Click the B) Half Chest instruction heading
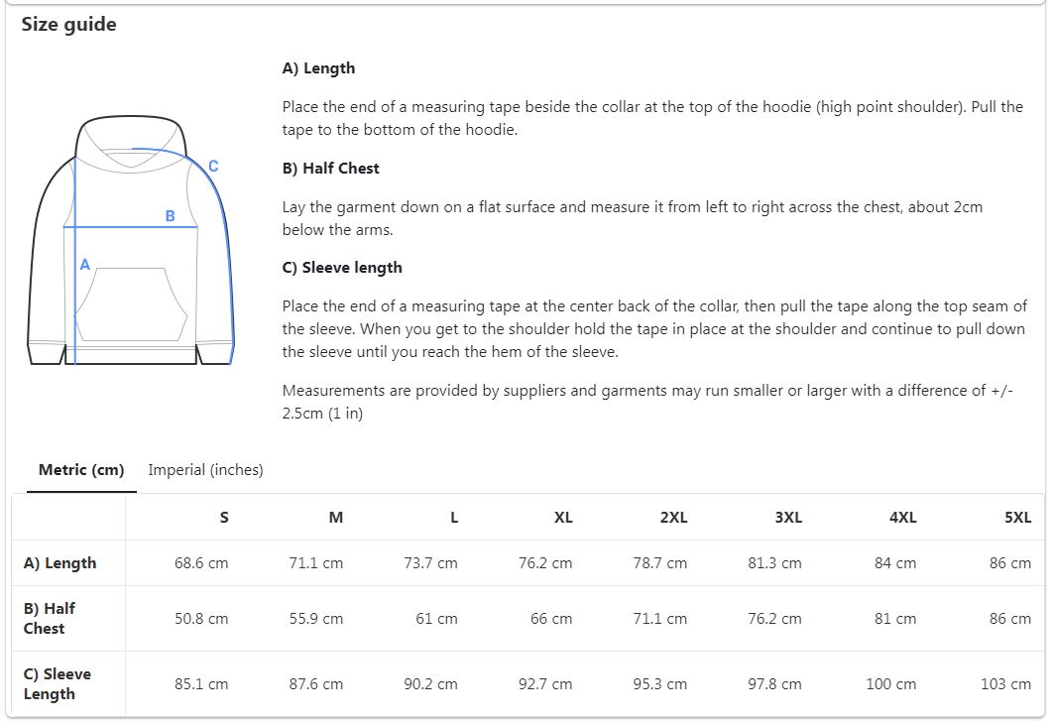 [x=330, y=168]
